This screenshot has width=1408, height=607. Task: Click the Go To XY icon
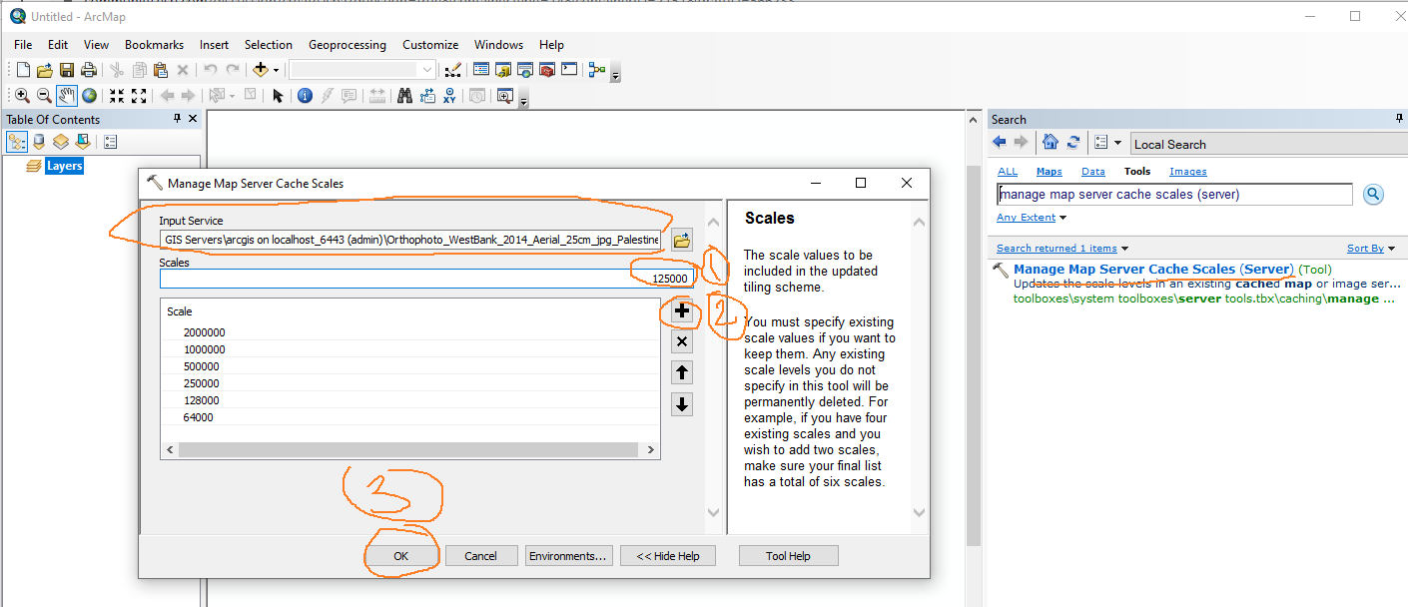[x=449, y=96]
